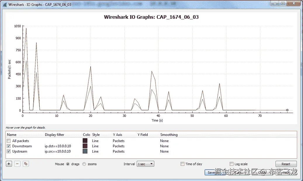Click the Reset button
303x181 pixels.
point(286,164)
